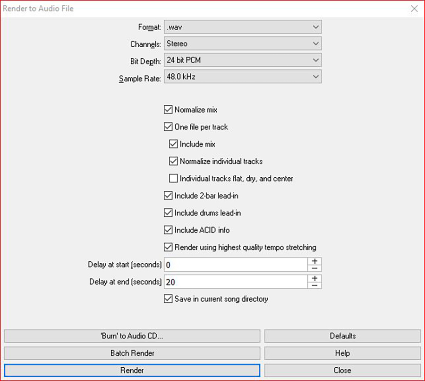The height and width of the screenshot is (381, 425).
Task: Uncheck Save in current song directory
Action: (x=168, y=299)
